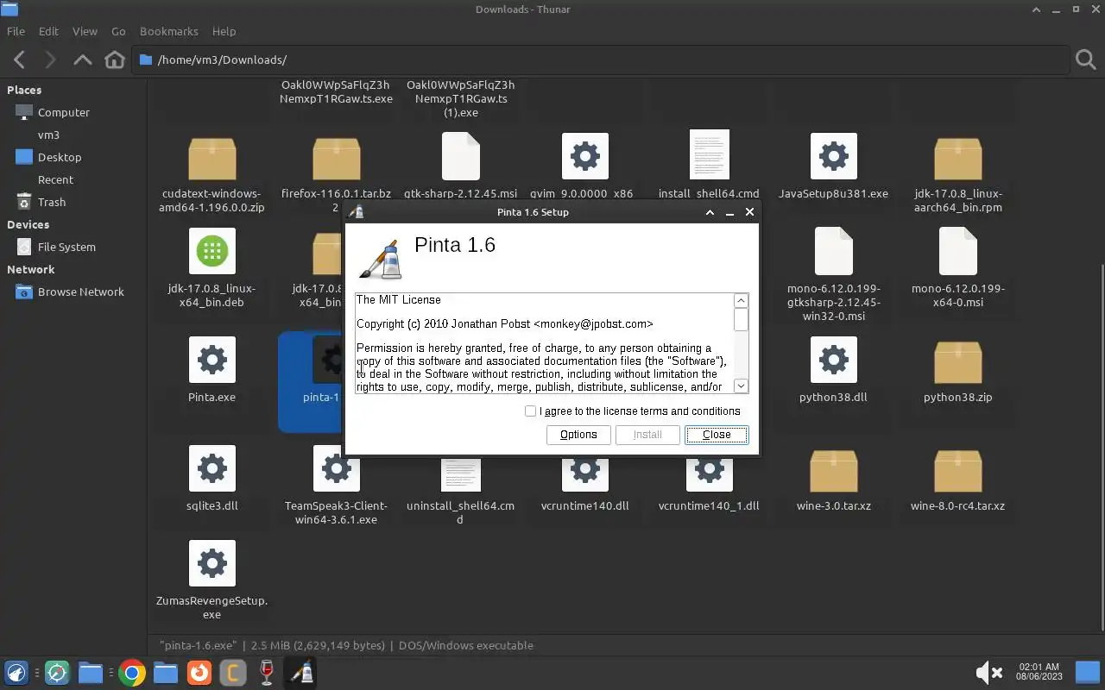Launch the compass browser icon on taskbar
1105x690 pixels.
[57, 673]
